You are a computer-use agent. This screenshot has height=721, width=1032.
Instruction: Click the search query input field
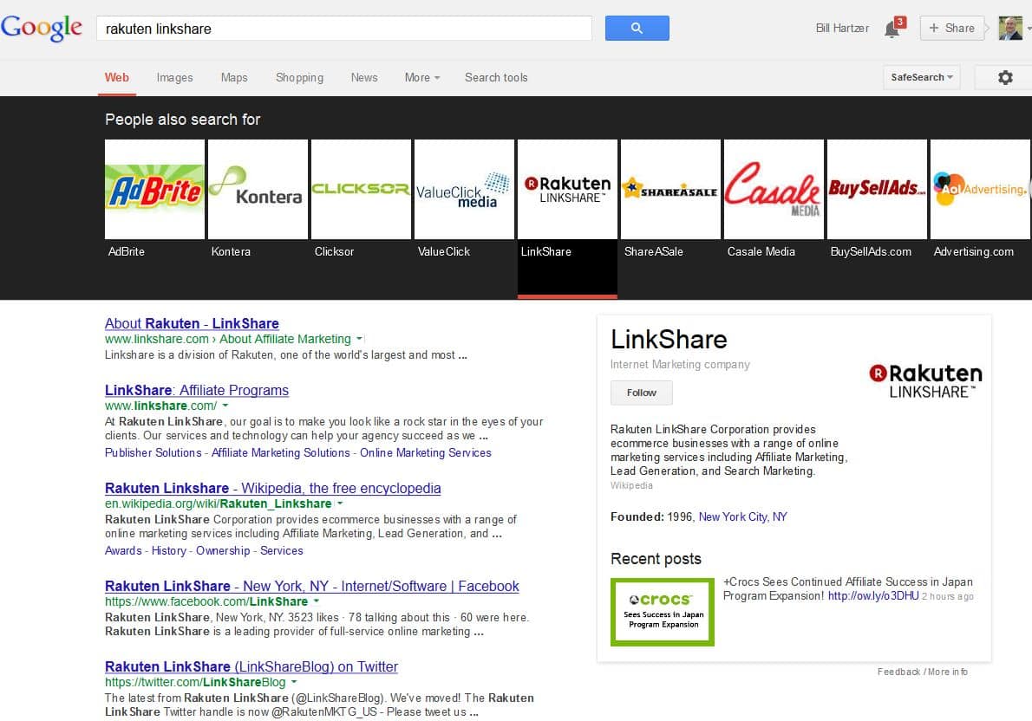pos(344,29)
